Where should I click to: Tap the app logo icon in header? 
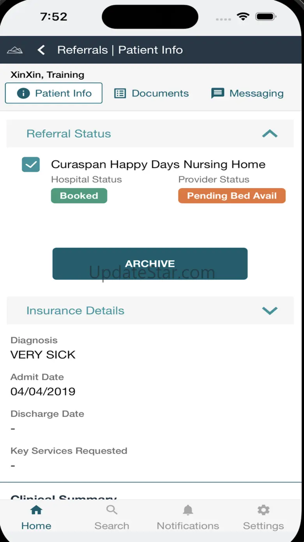pyautogui.click(x=15, y=50)
